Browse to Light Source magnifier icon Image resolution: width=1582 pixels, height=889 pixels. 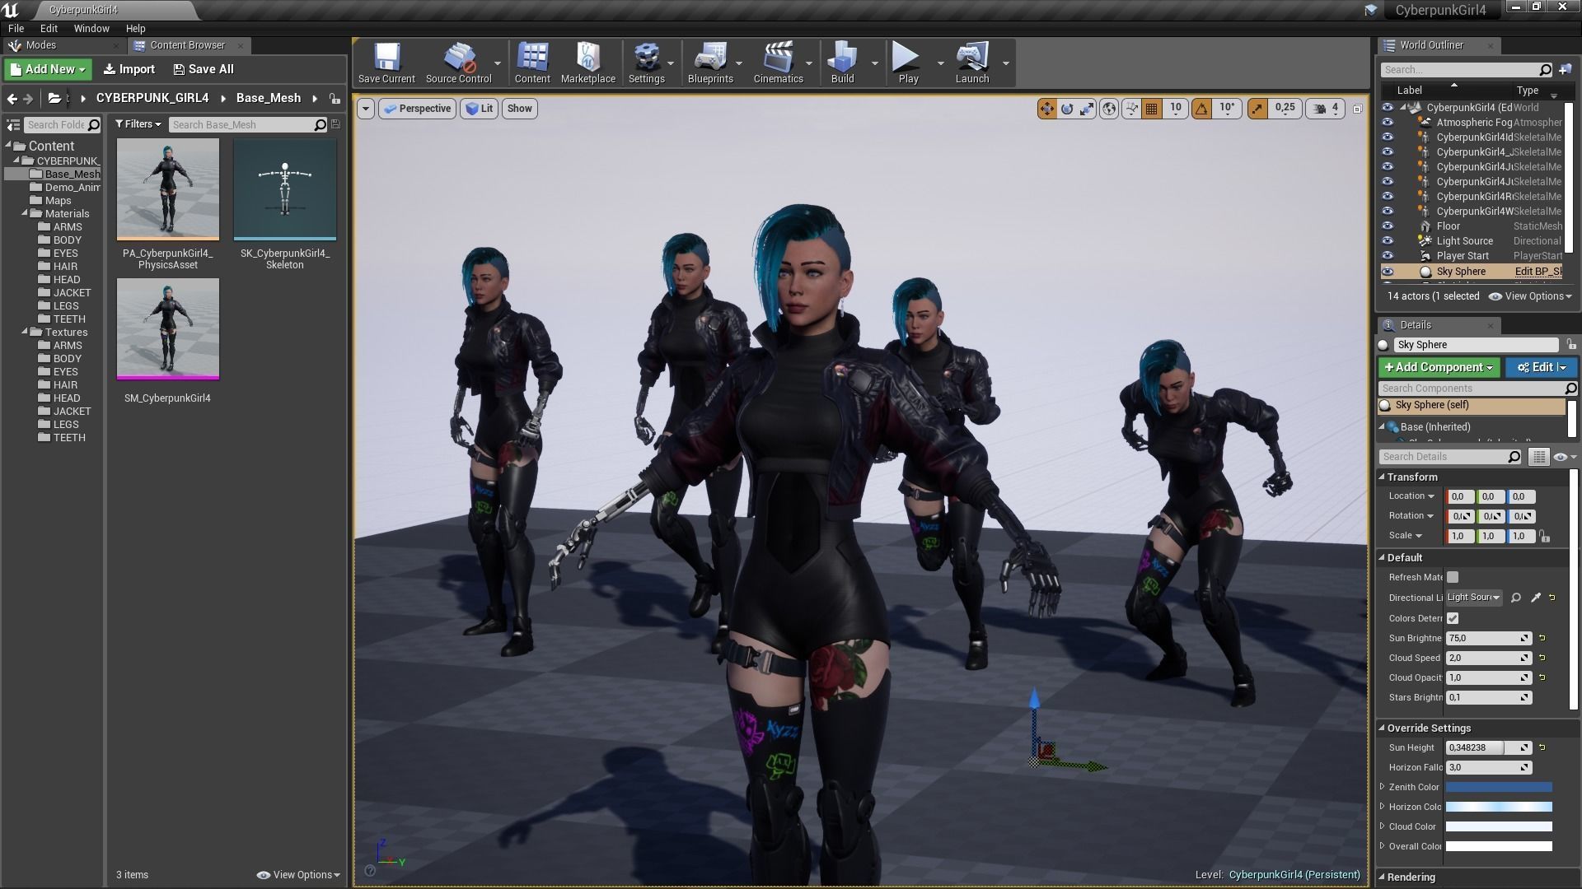point(1515,598)
